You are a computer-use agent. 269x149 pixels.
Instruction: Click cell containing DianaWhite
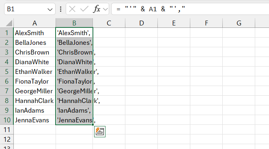click(x=34, y=62)
